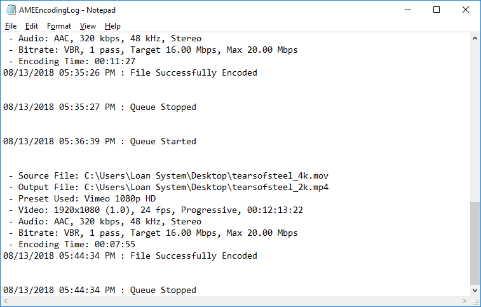Screen dimensions: 481x307
Task: Click the horizontal scrollbar left arrow
Action: pos(6,301)
